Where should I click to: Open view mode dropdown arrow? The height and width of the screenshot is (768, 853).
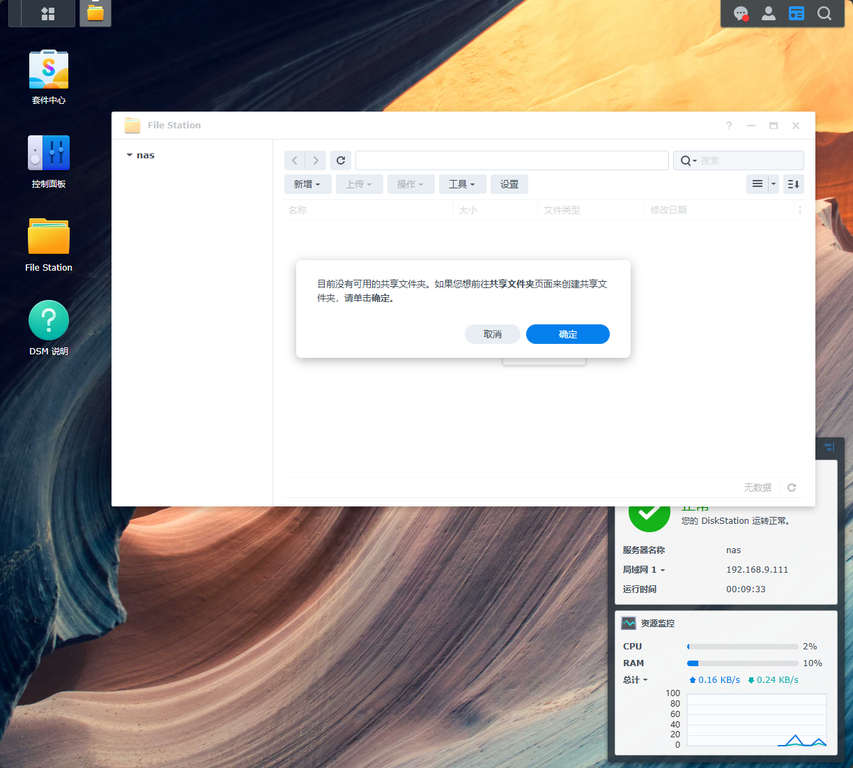click(774, 184)
